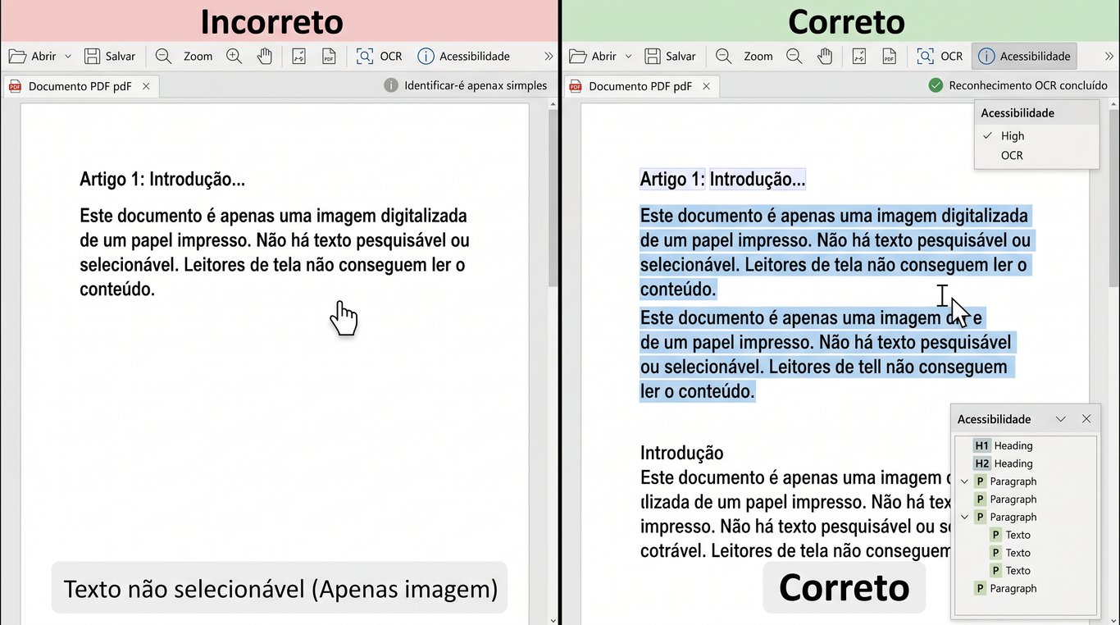1120x625 pixels.
Task: Click the PDF export icon in Incorreto panel
Action: coord(329,57)
